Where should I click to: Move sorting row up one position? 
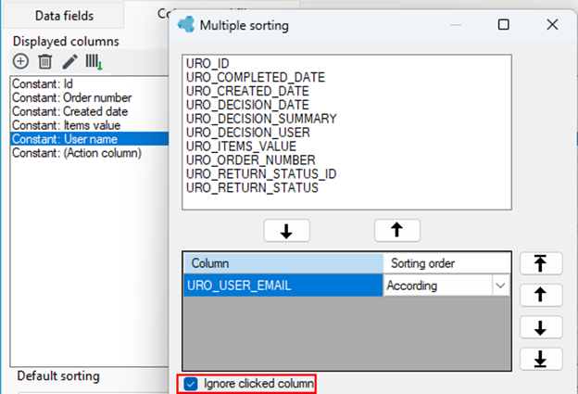[x=541, y=295]
